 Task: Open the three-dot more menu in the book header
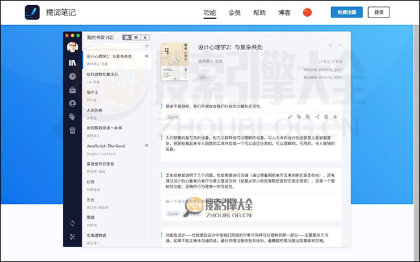point(340,45)
